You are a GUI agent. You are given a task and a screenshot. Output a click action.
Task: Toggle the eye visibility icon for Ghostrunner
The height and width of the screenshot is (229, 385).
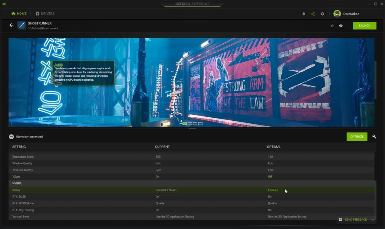coord(341,26)
